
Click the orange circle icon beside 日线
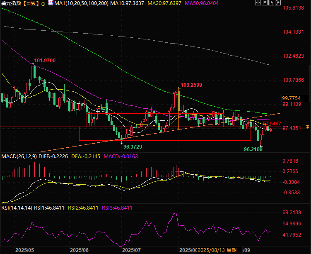43,4
